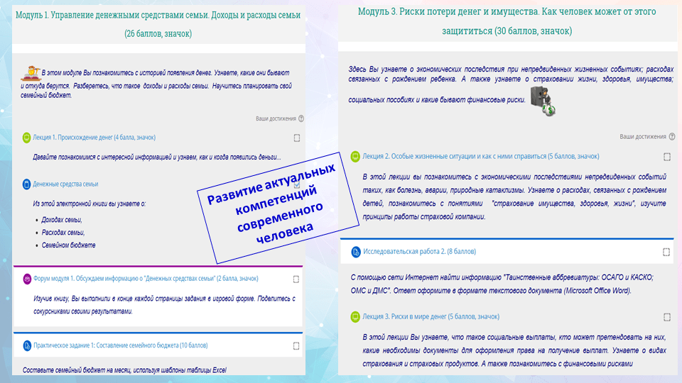Screen dimensions: 682x383
Task: Open Лекция 3. Риски в мире денег link
Action: (431, 317)
